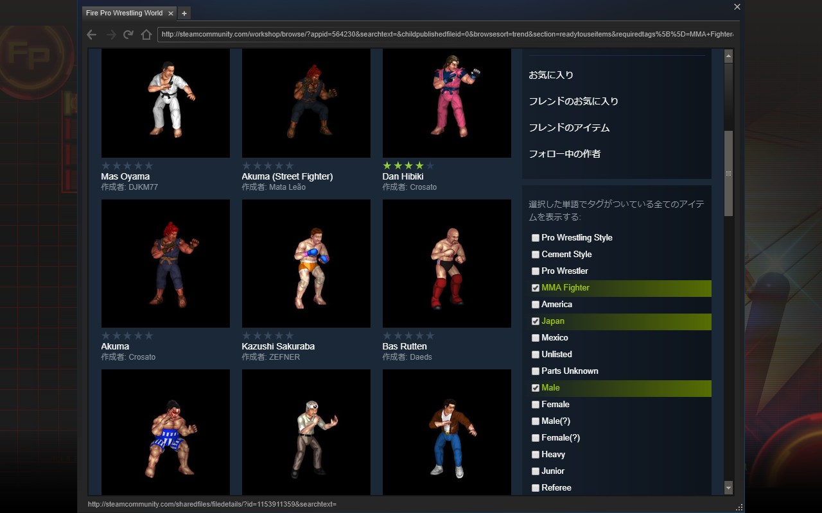Enable the Heavy tag filter

coord(536,455)
